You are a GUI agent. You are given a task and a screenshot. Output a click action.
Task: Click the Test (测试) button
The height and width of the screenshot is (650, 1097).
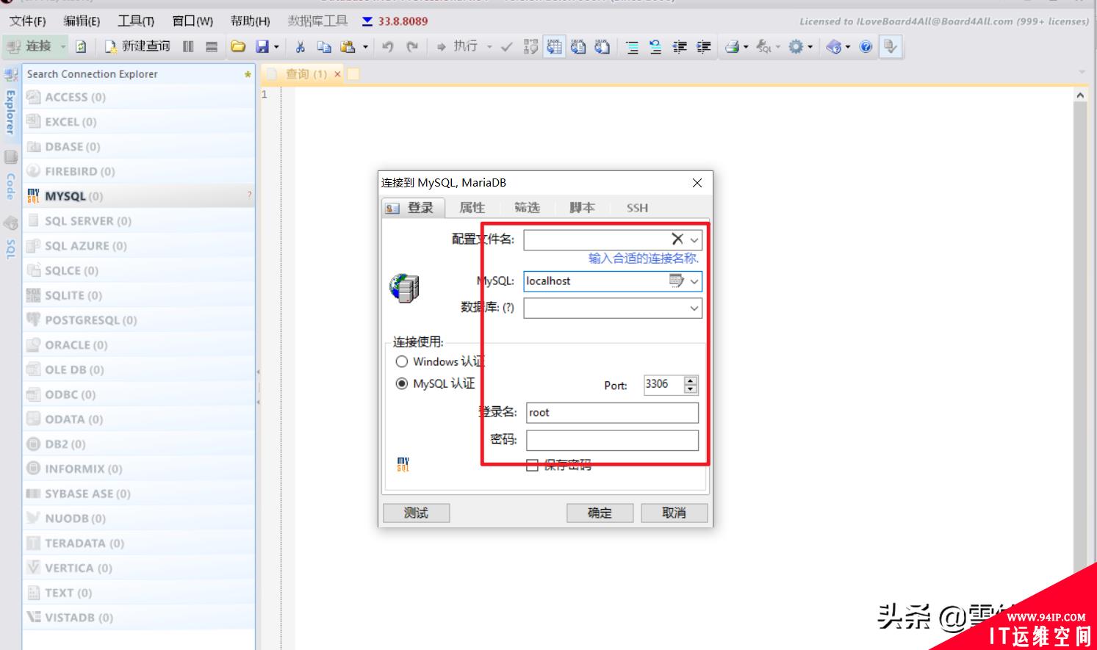pos(416,513)
